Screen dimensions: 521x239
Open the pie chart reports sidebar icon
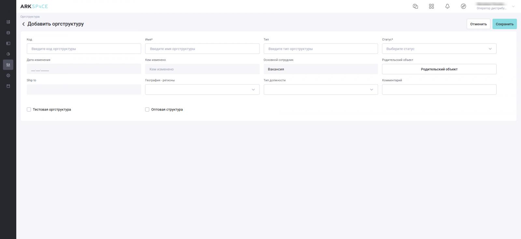8,54
